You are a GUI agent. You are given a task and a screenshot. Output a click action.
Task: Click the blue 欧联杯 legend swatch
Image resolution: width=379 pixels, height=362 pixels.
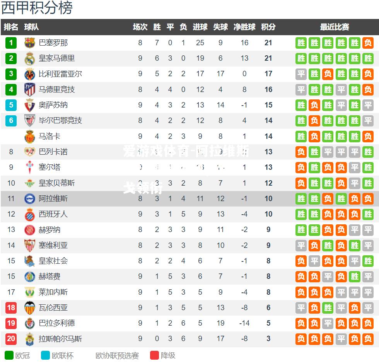(x=45, y=355)
